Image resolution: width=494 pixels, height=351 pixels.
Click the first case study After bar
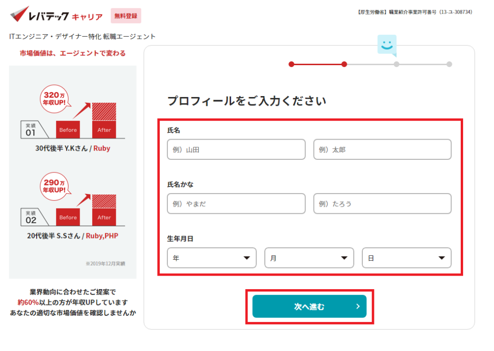tap(104, 121)
